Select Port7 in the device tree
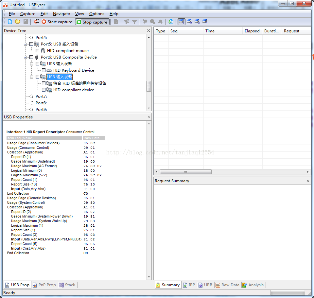 pos(41,96)
